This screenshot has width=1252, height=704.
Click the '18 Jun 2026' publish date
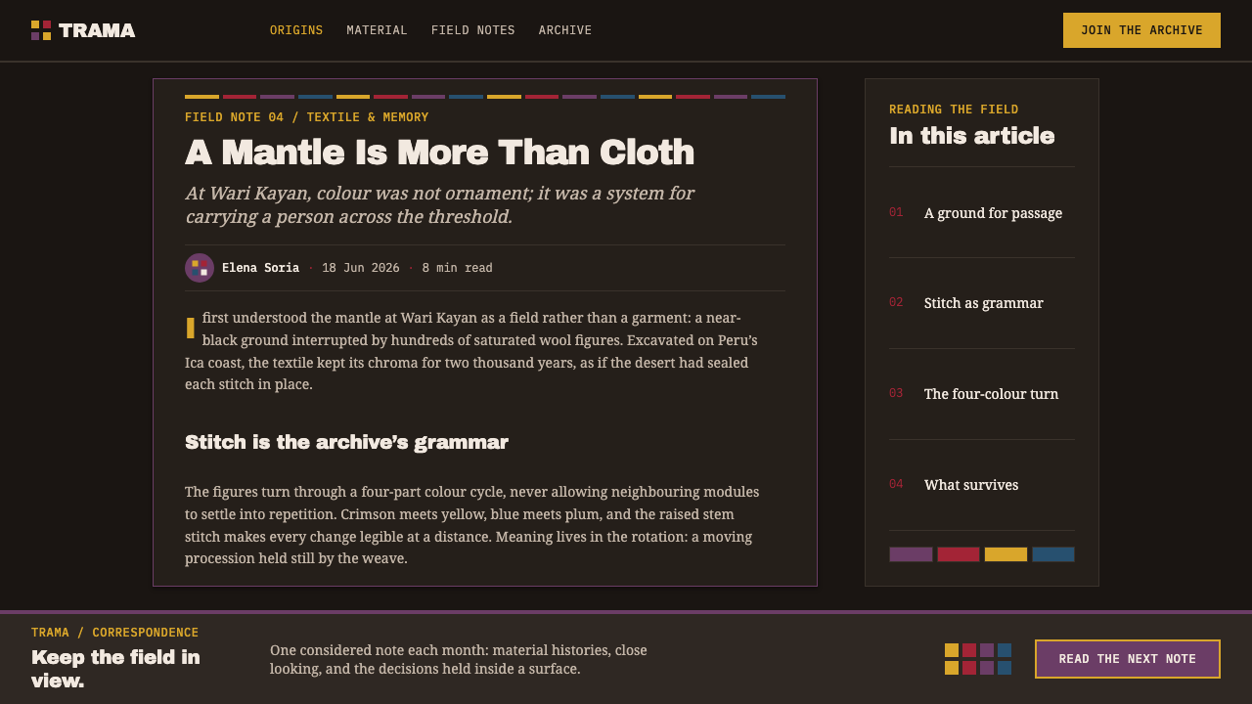(x=361, y=268)
